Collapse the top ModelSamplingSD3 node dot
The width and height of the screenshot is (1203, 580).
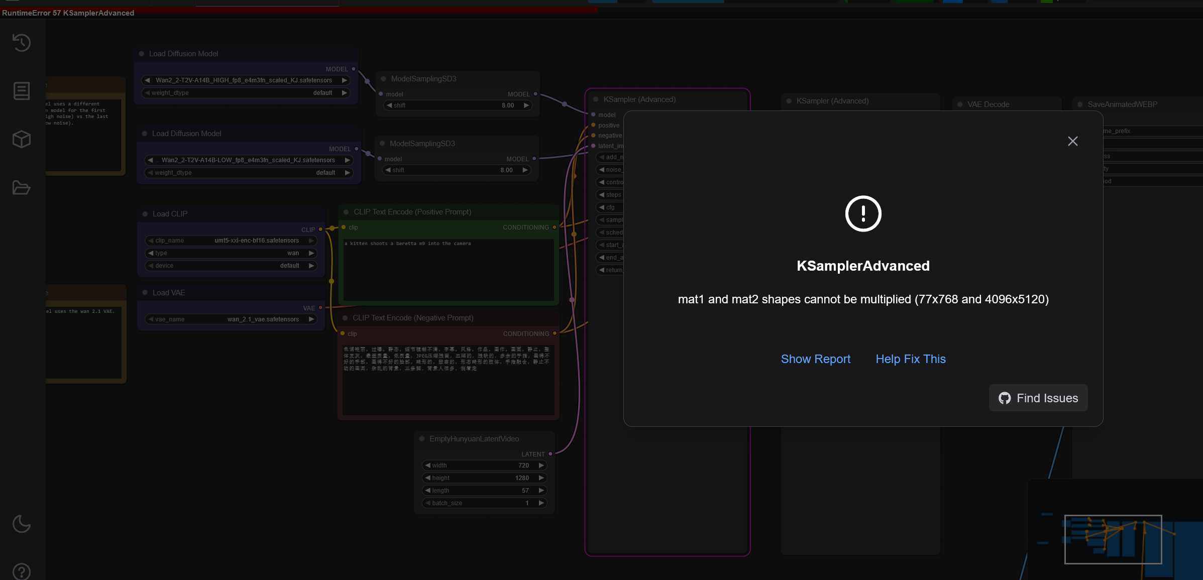click(384, 79)
